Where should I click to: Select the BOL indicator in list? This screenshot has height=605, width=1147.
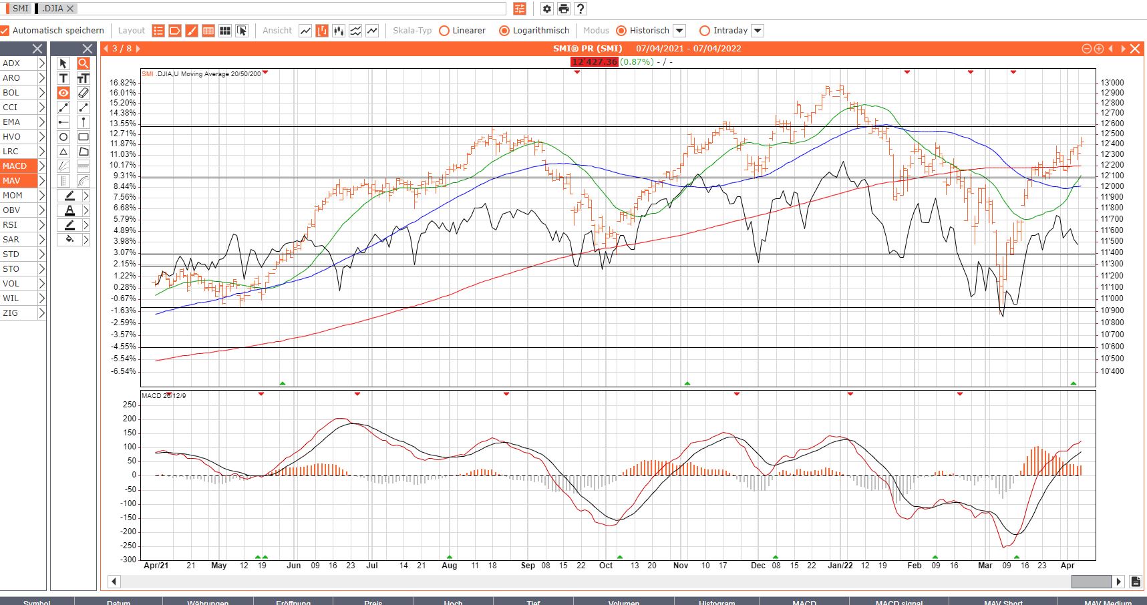(x=11, y=93)
